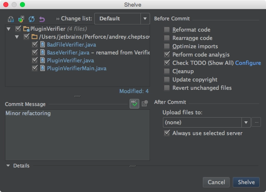Click the Refresh Changes icon
266x192 pixels.
pyautogui.click(x=32, y=19)
